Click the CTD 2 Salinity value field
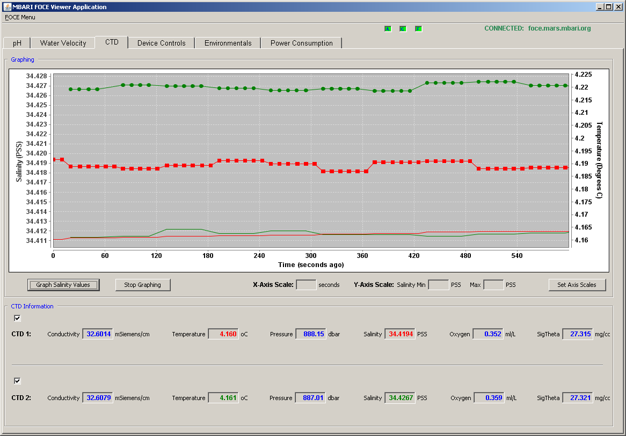This screenshot has width=626, height=436. 399,398
